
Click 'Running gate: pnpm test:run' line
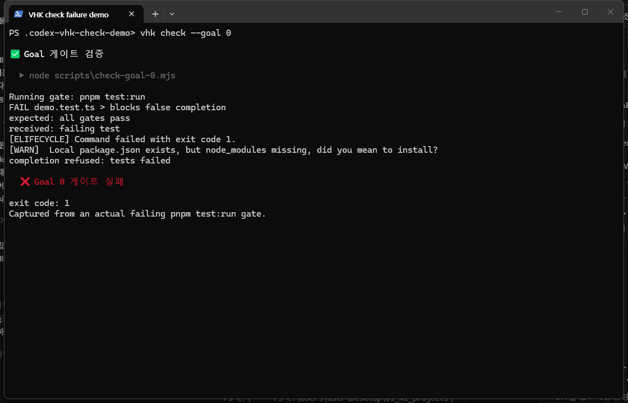77,97
